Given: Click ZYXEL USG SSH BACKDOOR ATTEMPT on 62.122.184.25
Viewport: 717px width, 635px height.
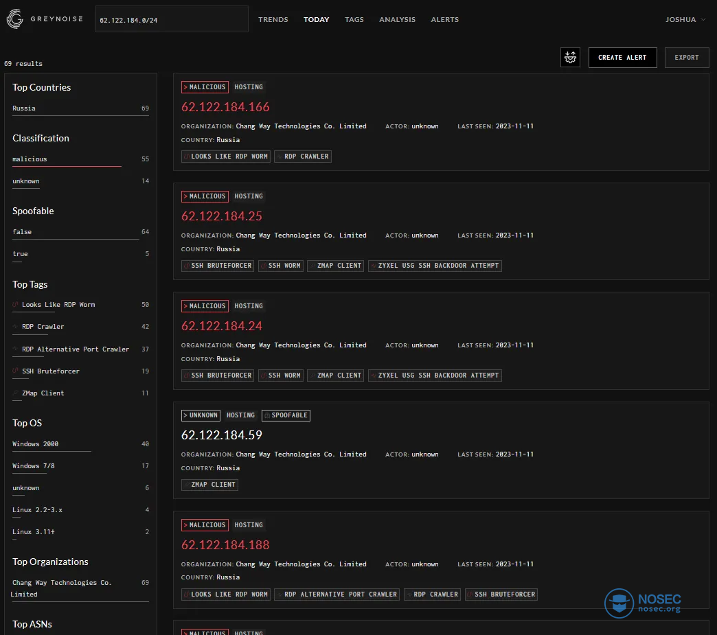Looking at the screenshot, I should click(x=435, y=266).
